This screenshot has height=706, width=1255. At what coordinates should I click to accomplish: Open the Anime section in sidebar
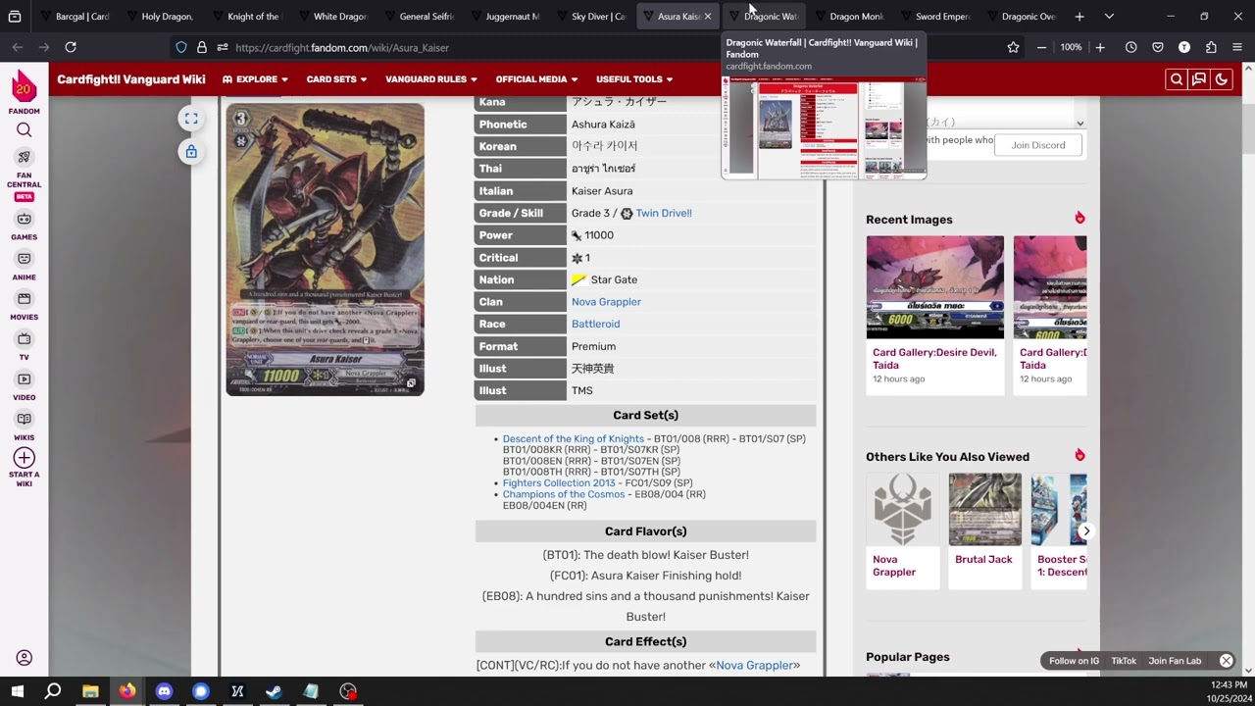coord(24,266)
